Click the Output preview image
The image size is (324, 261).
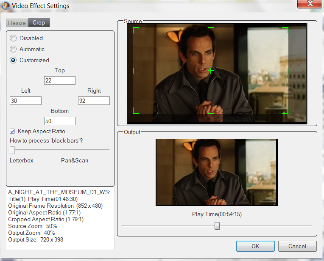point(216,173)
